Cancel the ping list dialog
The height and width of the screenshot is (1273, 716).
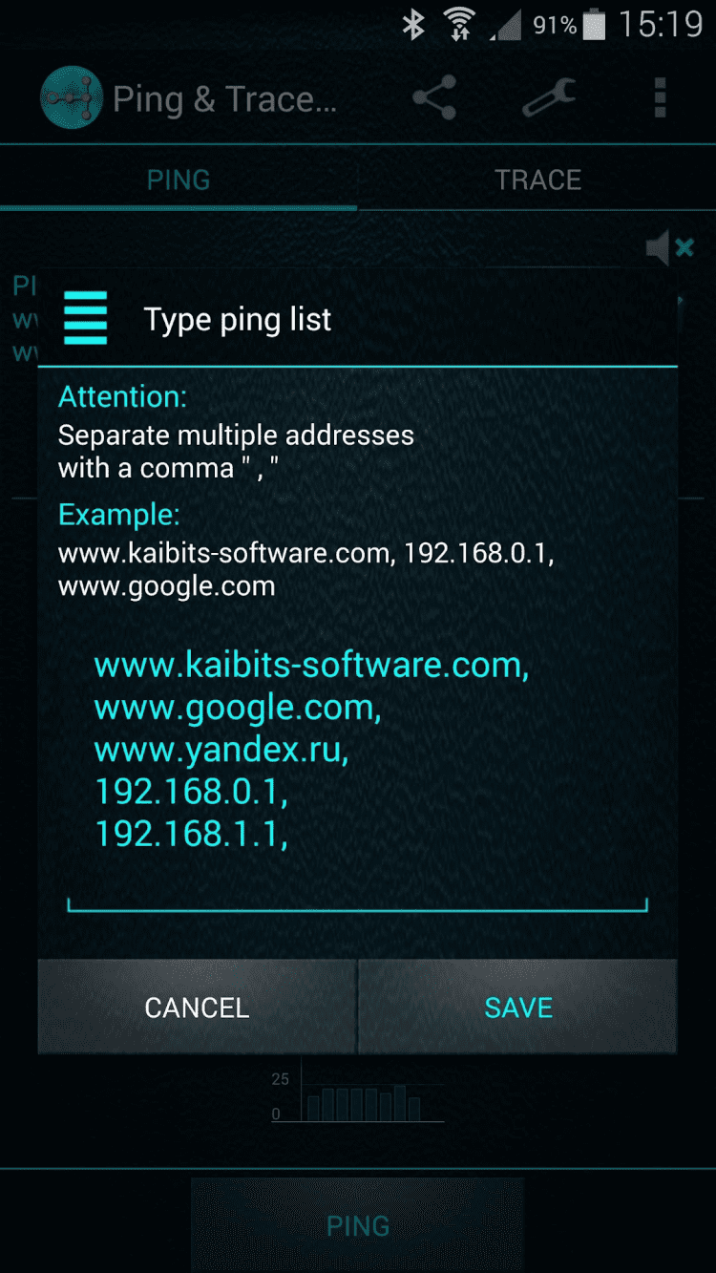(x=197, y=1007)
